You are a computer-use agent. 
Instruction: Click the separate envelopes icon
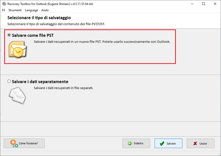tap(17, 96)
